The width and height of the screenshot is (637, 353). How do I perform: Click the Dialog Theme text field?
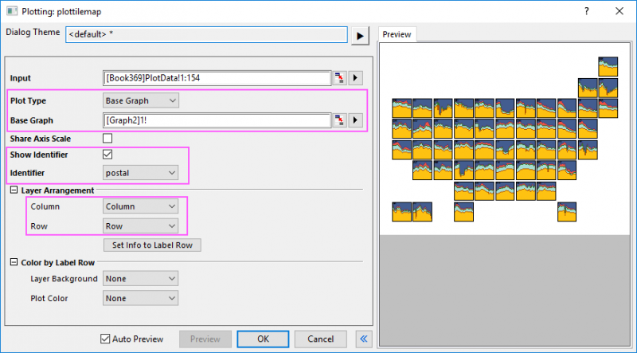(206, 35)
